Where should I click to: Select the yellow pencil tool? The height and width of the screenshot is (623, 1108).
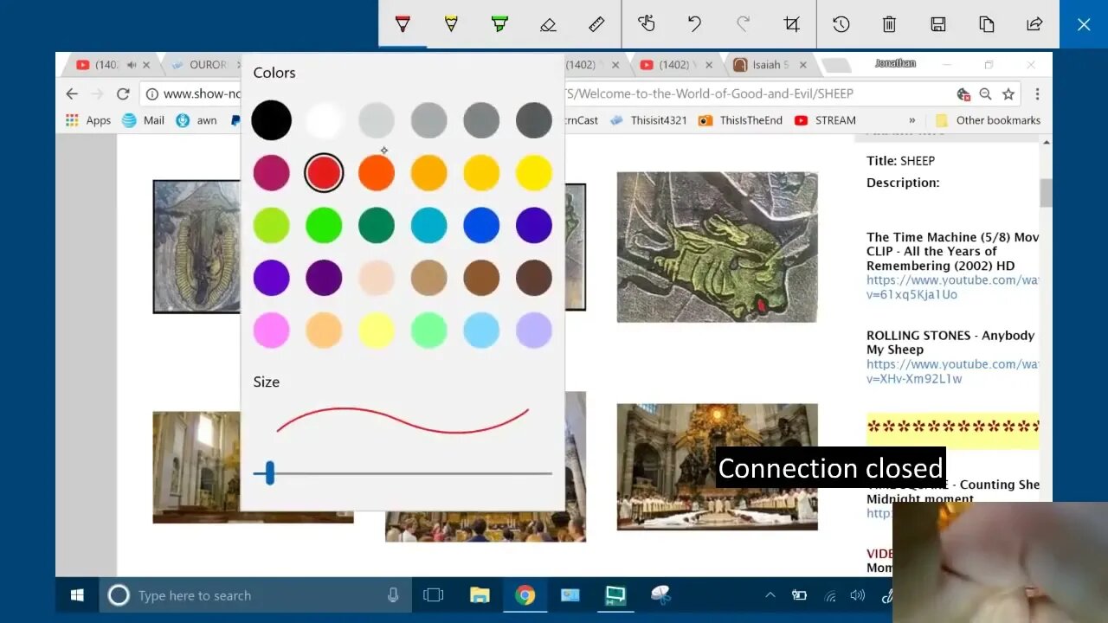coord(451,24)
